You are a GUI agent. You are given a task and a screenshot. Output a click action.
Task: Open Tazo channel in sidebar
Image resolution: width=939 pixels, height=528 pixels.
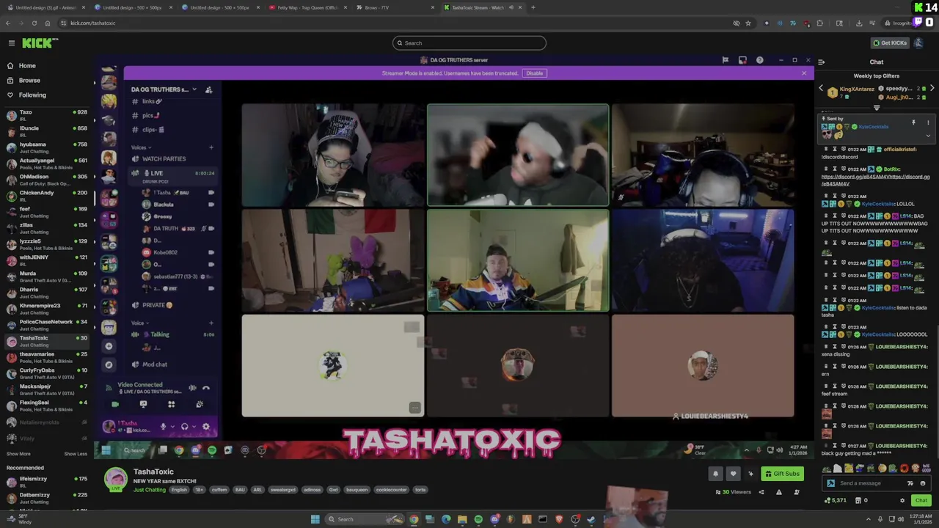click(x=47, y=115)
